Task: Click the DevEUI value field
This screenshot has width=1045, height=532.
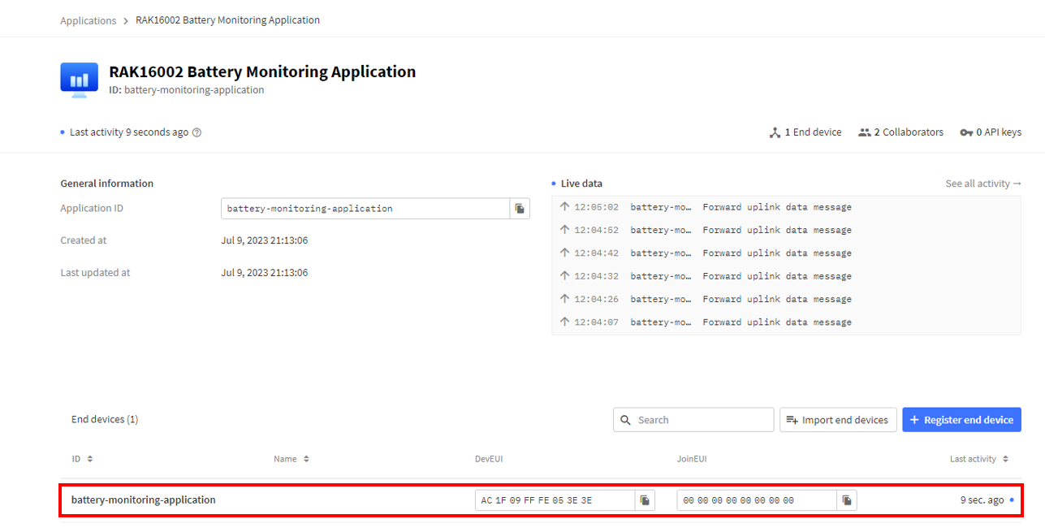Action: coord(555,500)
